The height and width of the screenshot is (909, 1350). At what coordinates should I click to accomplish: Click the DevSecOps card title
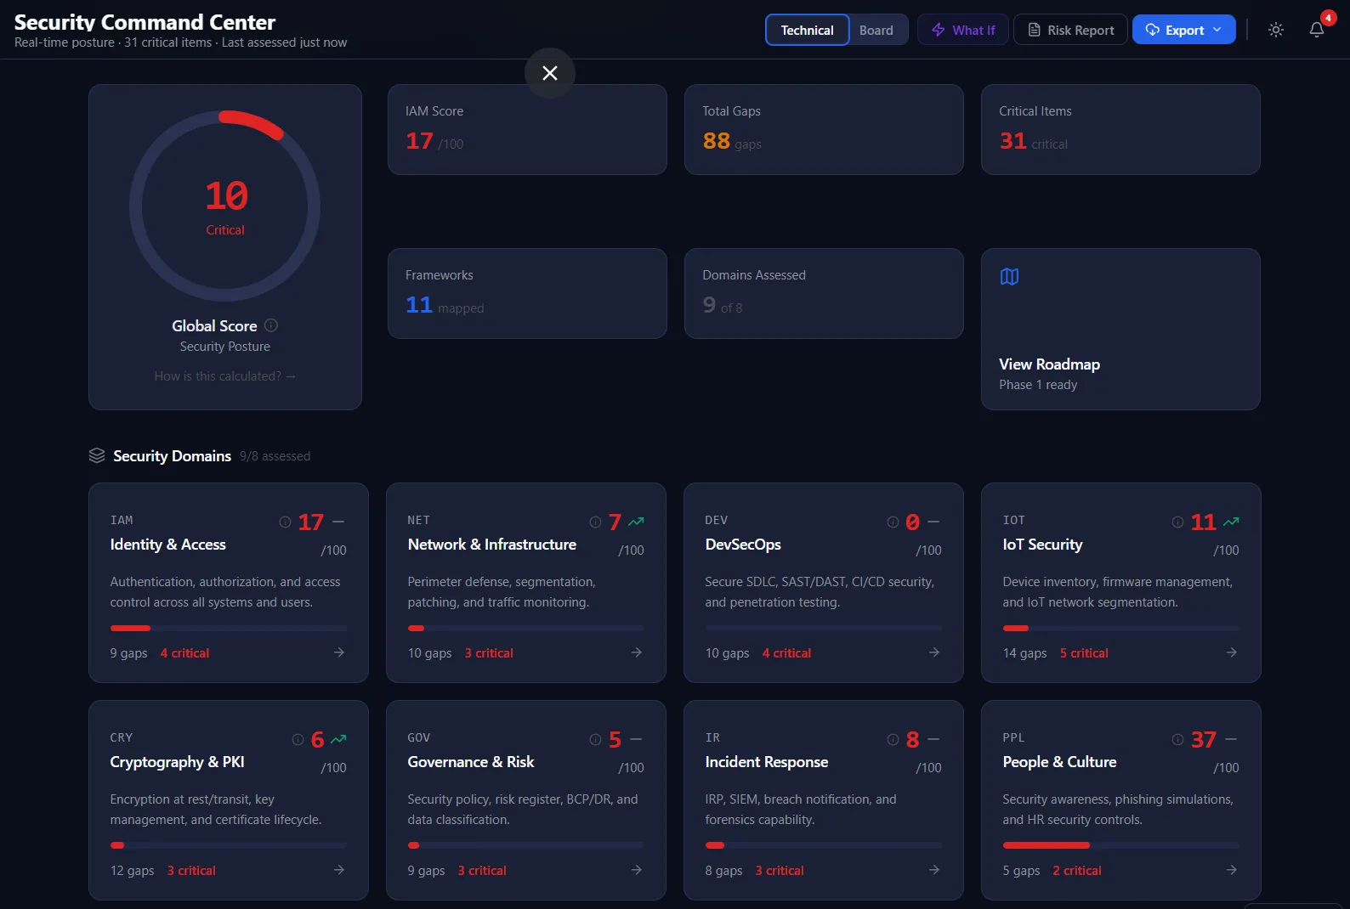pos(743,545)
